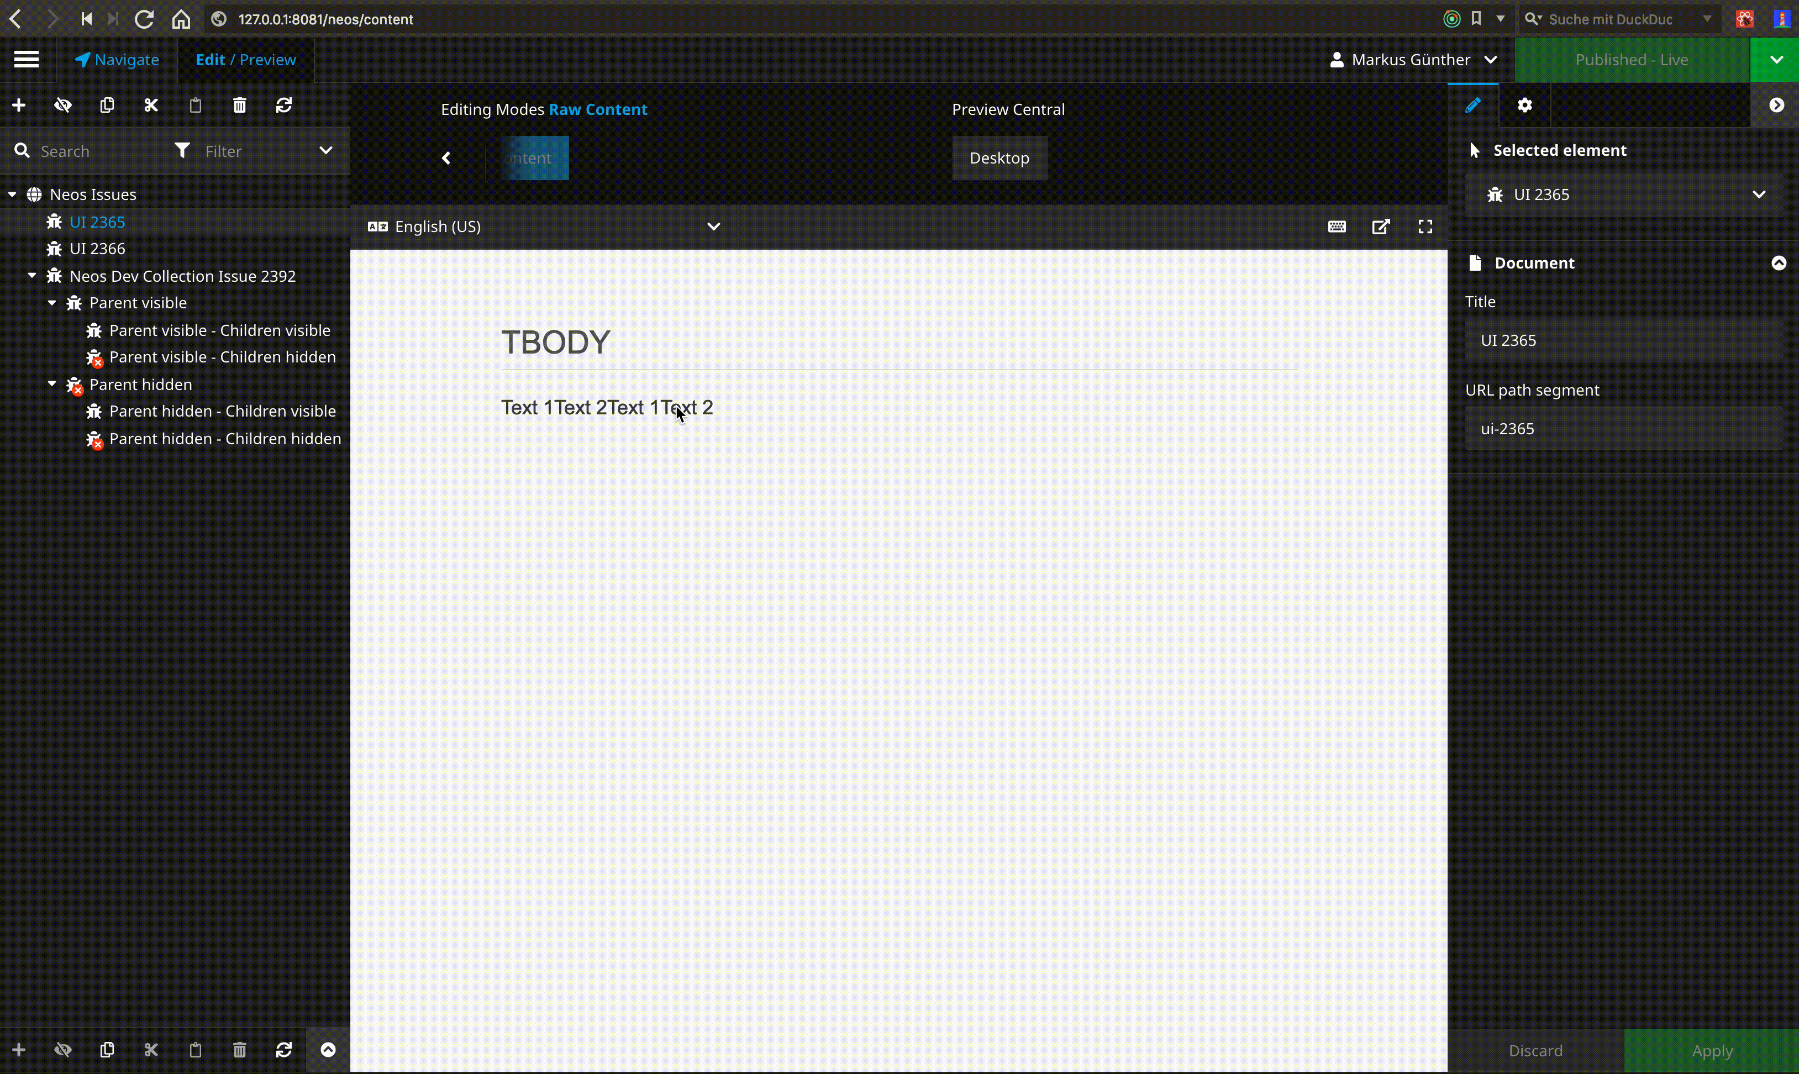The height and width of the screenshot is (1074, 1799).
Task: Click the bottom Copy icon
Action: pos(107,1050)
